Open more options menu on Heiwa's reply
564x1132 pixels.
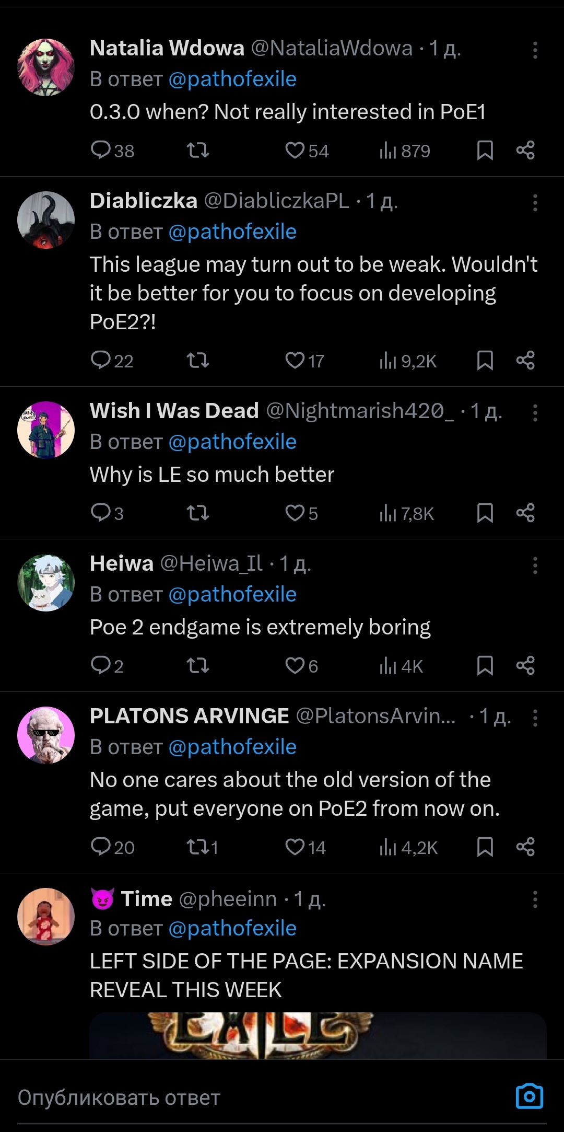click(535, 565)
